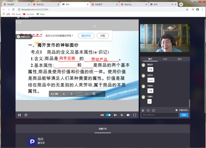Switch video line with route icon
Viewport: 206px width, 148px height.
[x=122, y=115]
